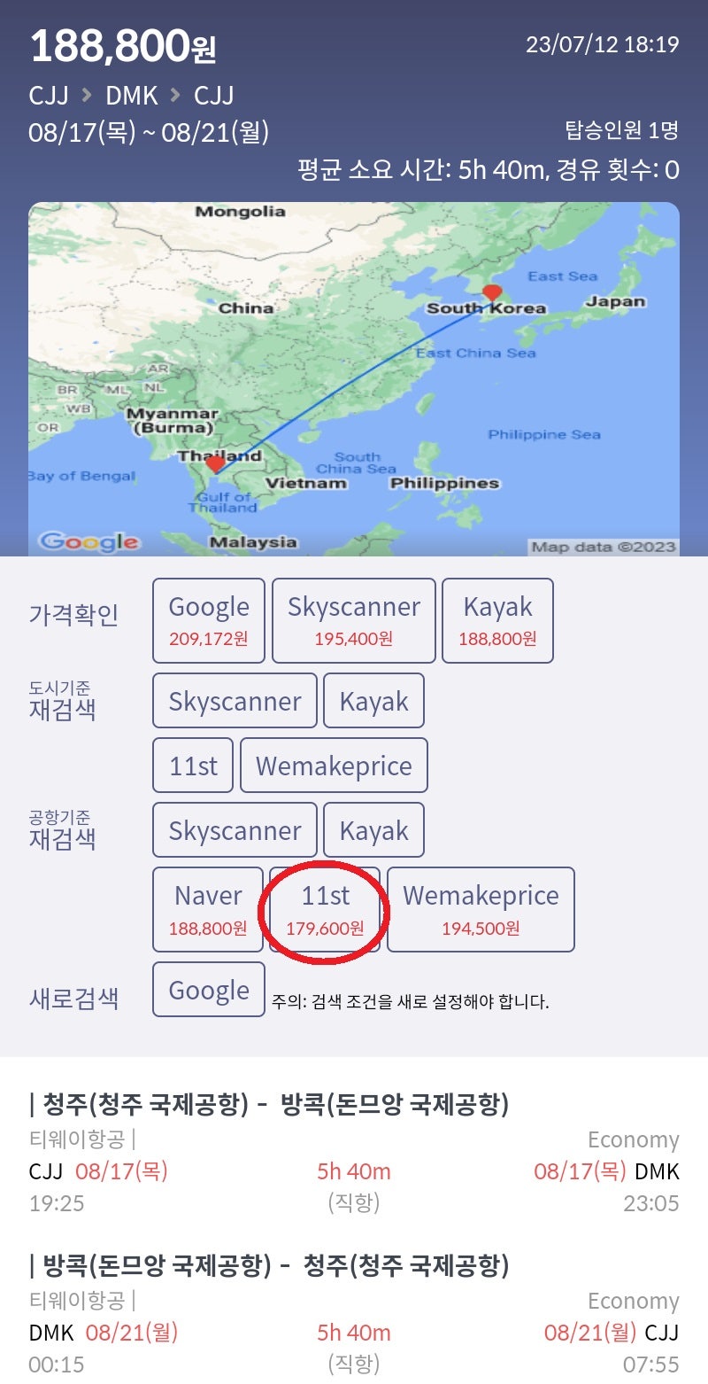Screen dimensions: 708x1384
Task: Click the Google logo on the map
Action: [90, 543]
